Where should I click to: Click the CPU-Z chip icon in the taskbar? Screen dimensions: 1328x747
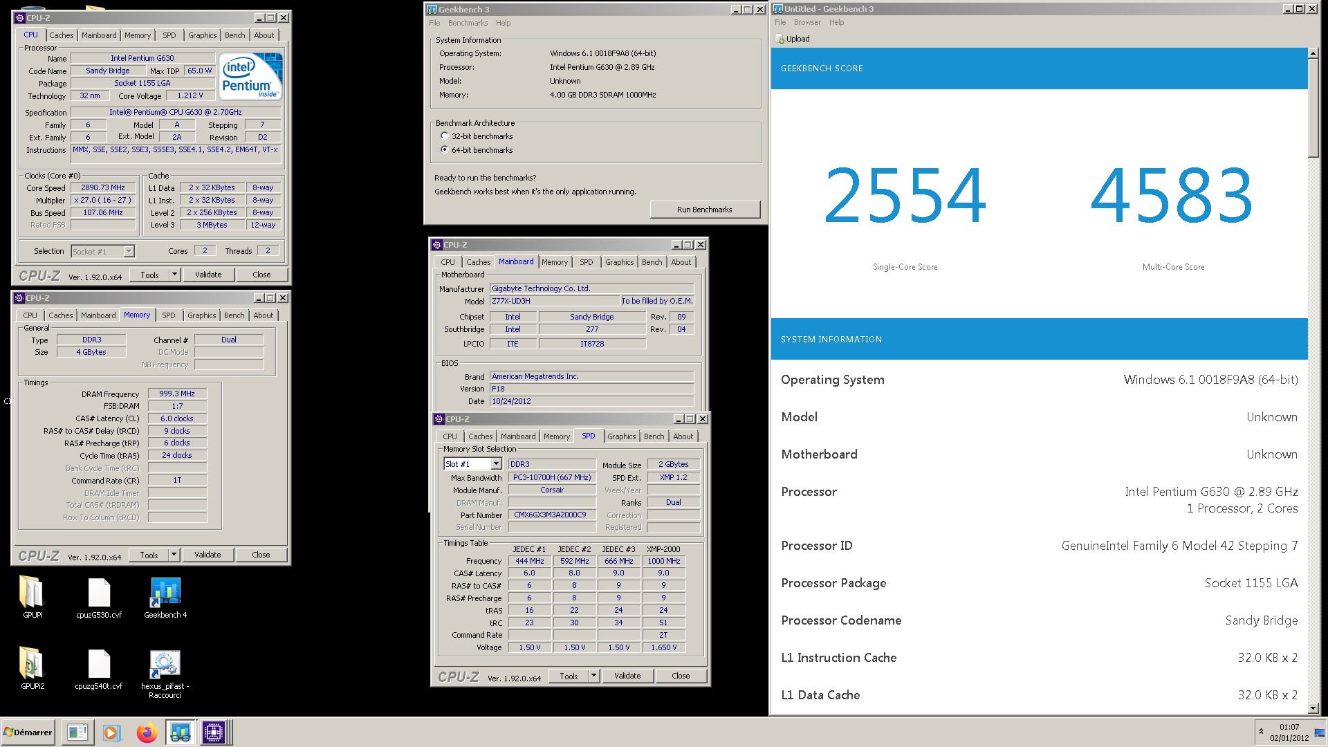pyautogui.click(x=214, y=732)
